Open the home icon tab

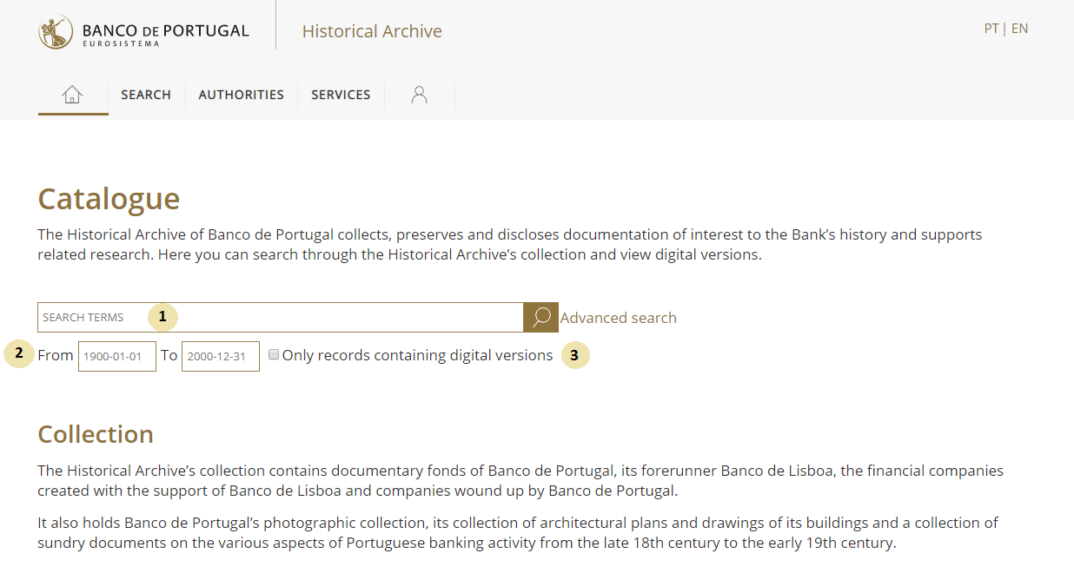(72, 95)
